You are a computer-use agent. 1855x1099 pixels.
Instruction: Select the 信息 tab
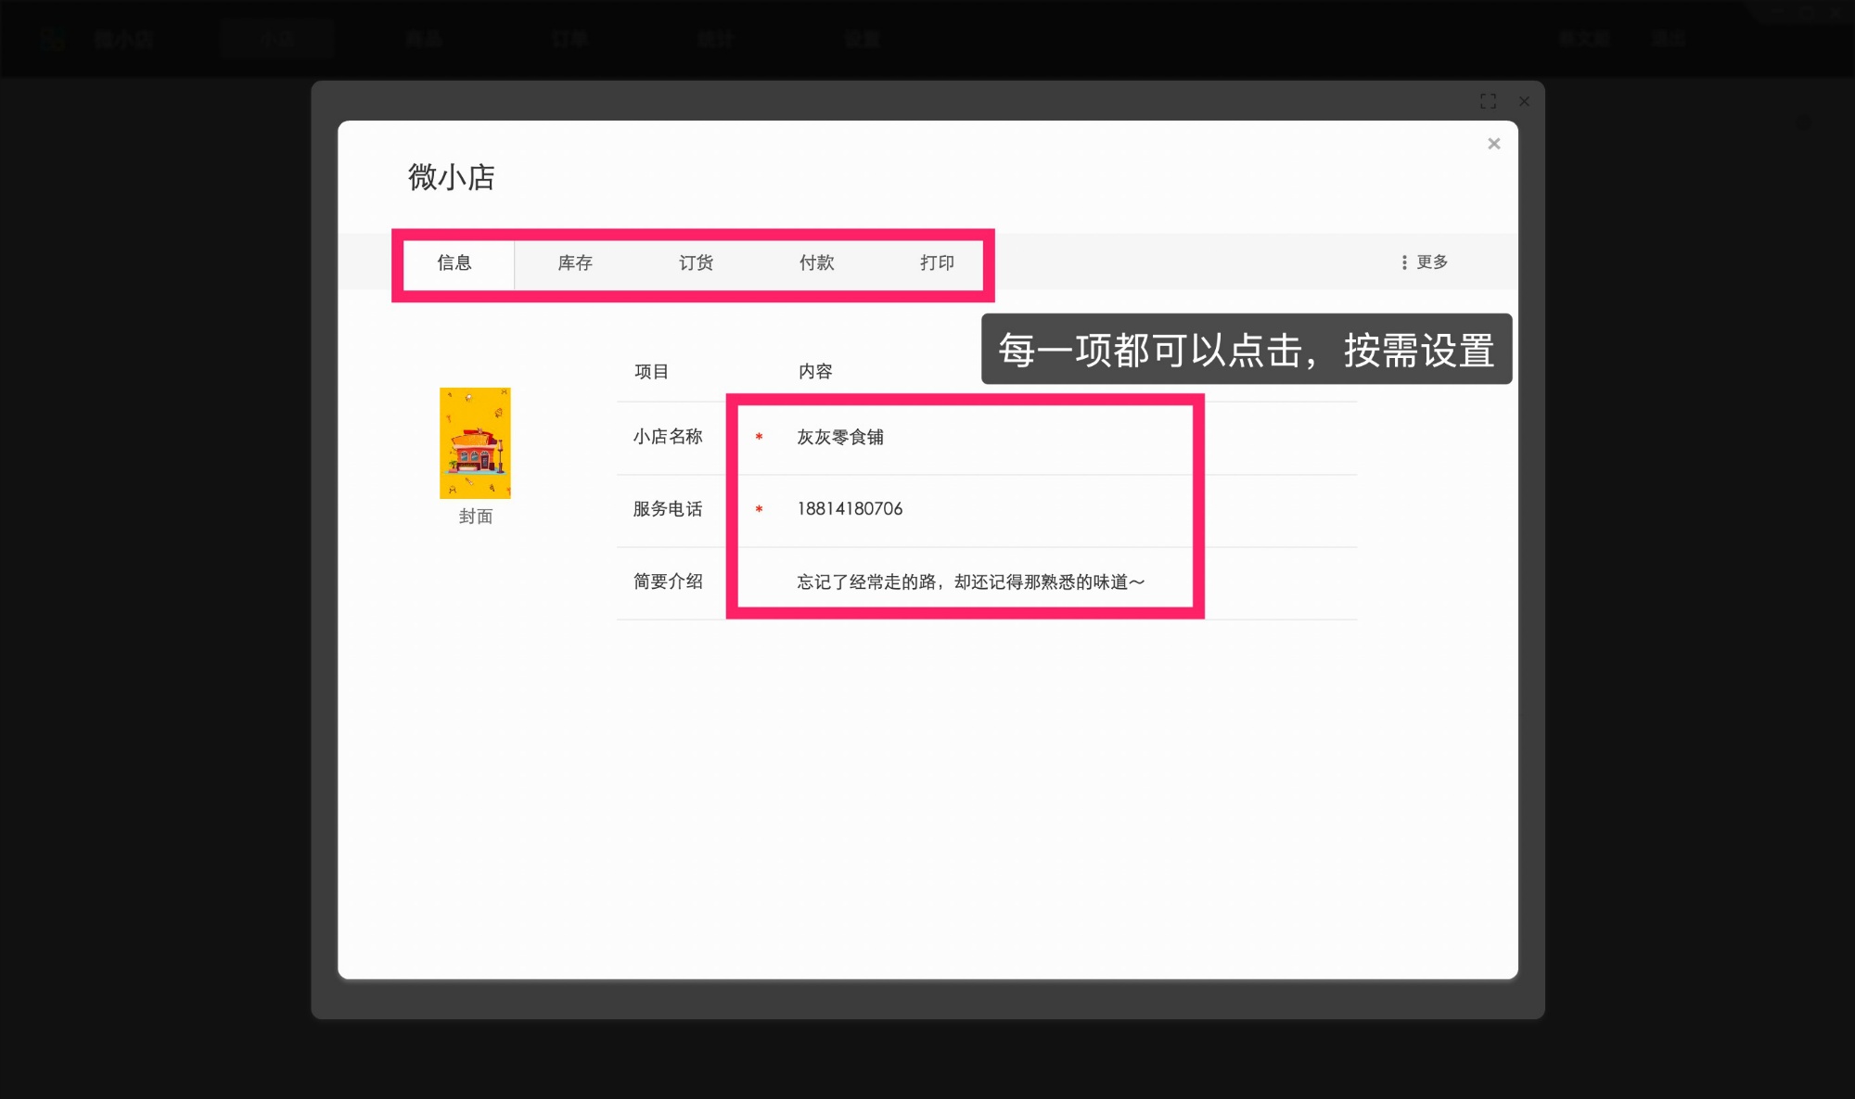(x=454, y=263)
